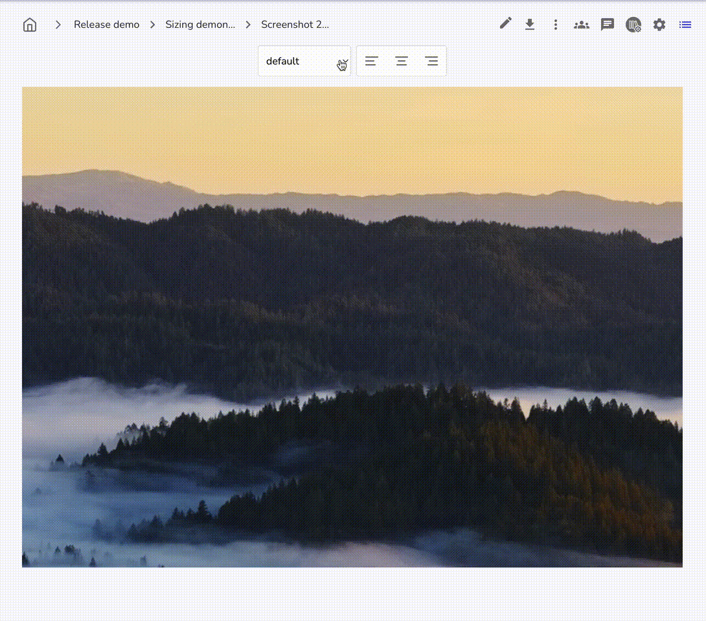706x621 pixels.
Task: Open the 'default' sizing dropdown
Action: (304, 61)
